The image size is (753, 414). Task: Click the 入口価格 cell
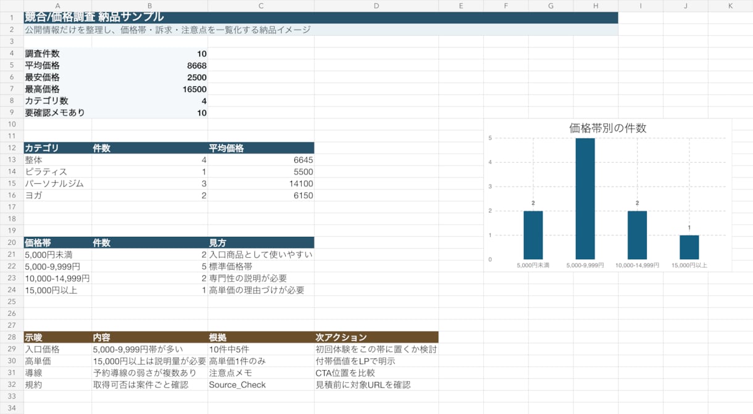[x=57, y=349]
